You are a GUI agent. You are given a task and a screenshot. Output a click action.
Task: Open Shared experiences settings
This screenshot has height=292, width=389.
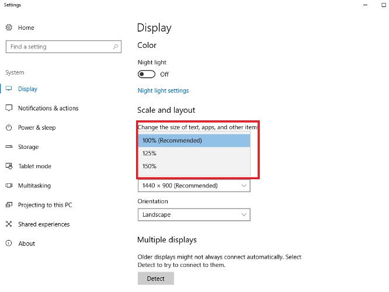[x=44, y=224]
